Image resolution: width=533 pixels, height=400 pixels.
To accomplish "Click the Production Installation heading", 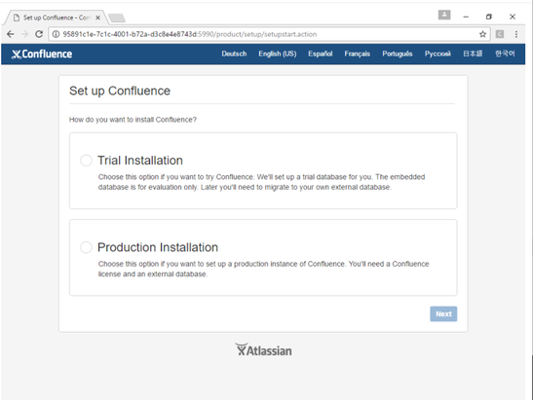I will tap(158, 247).
